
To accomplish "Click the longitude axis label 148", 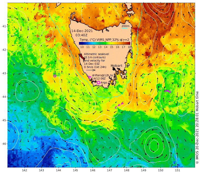I will (126, 170).
